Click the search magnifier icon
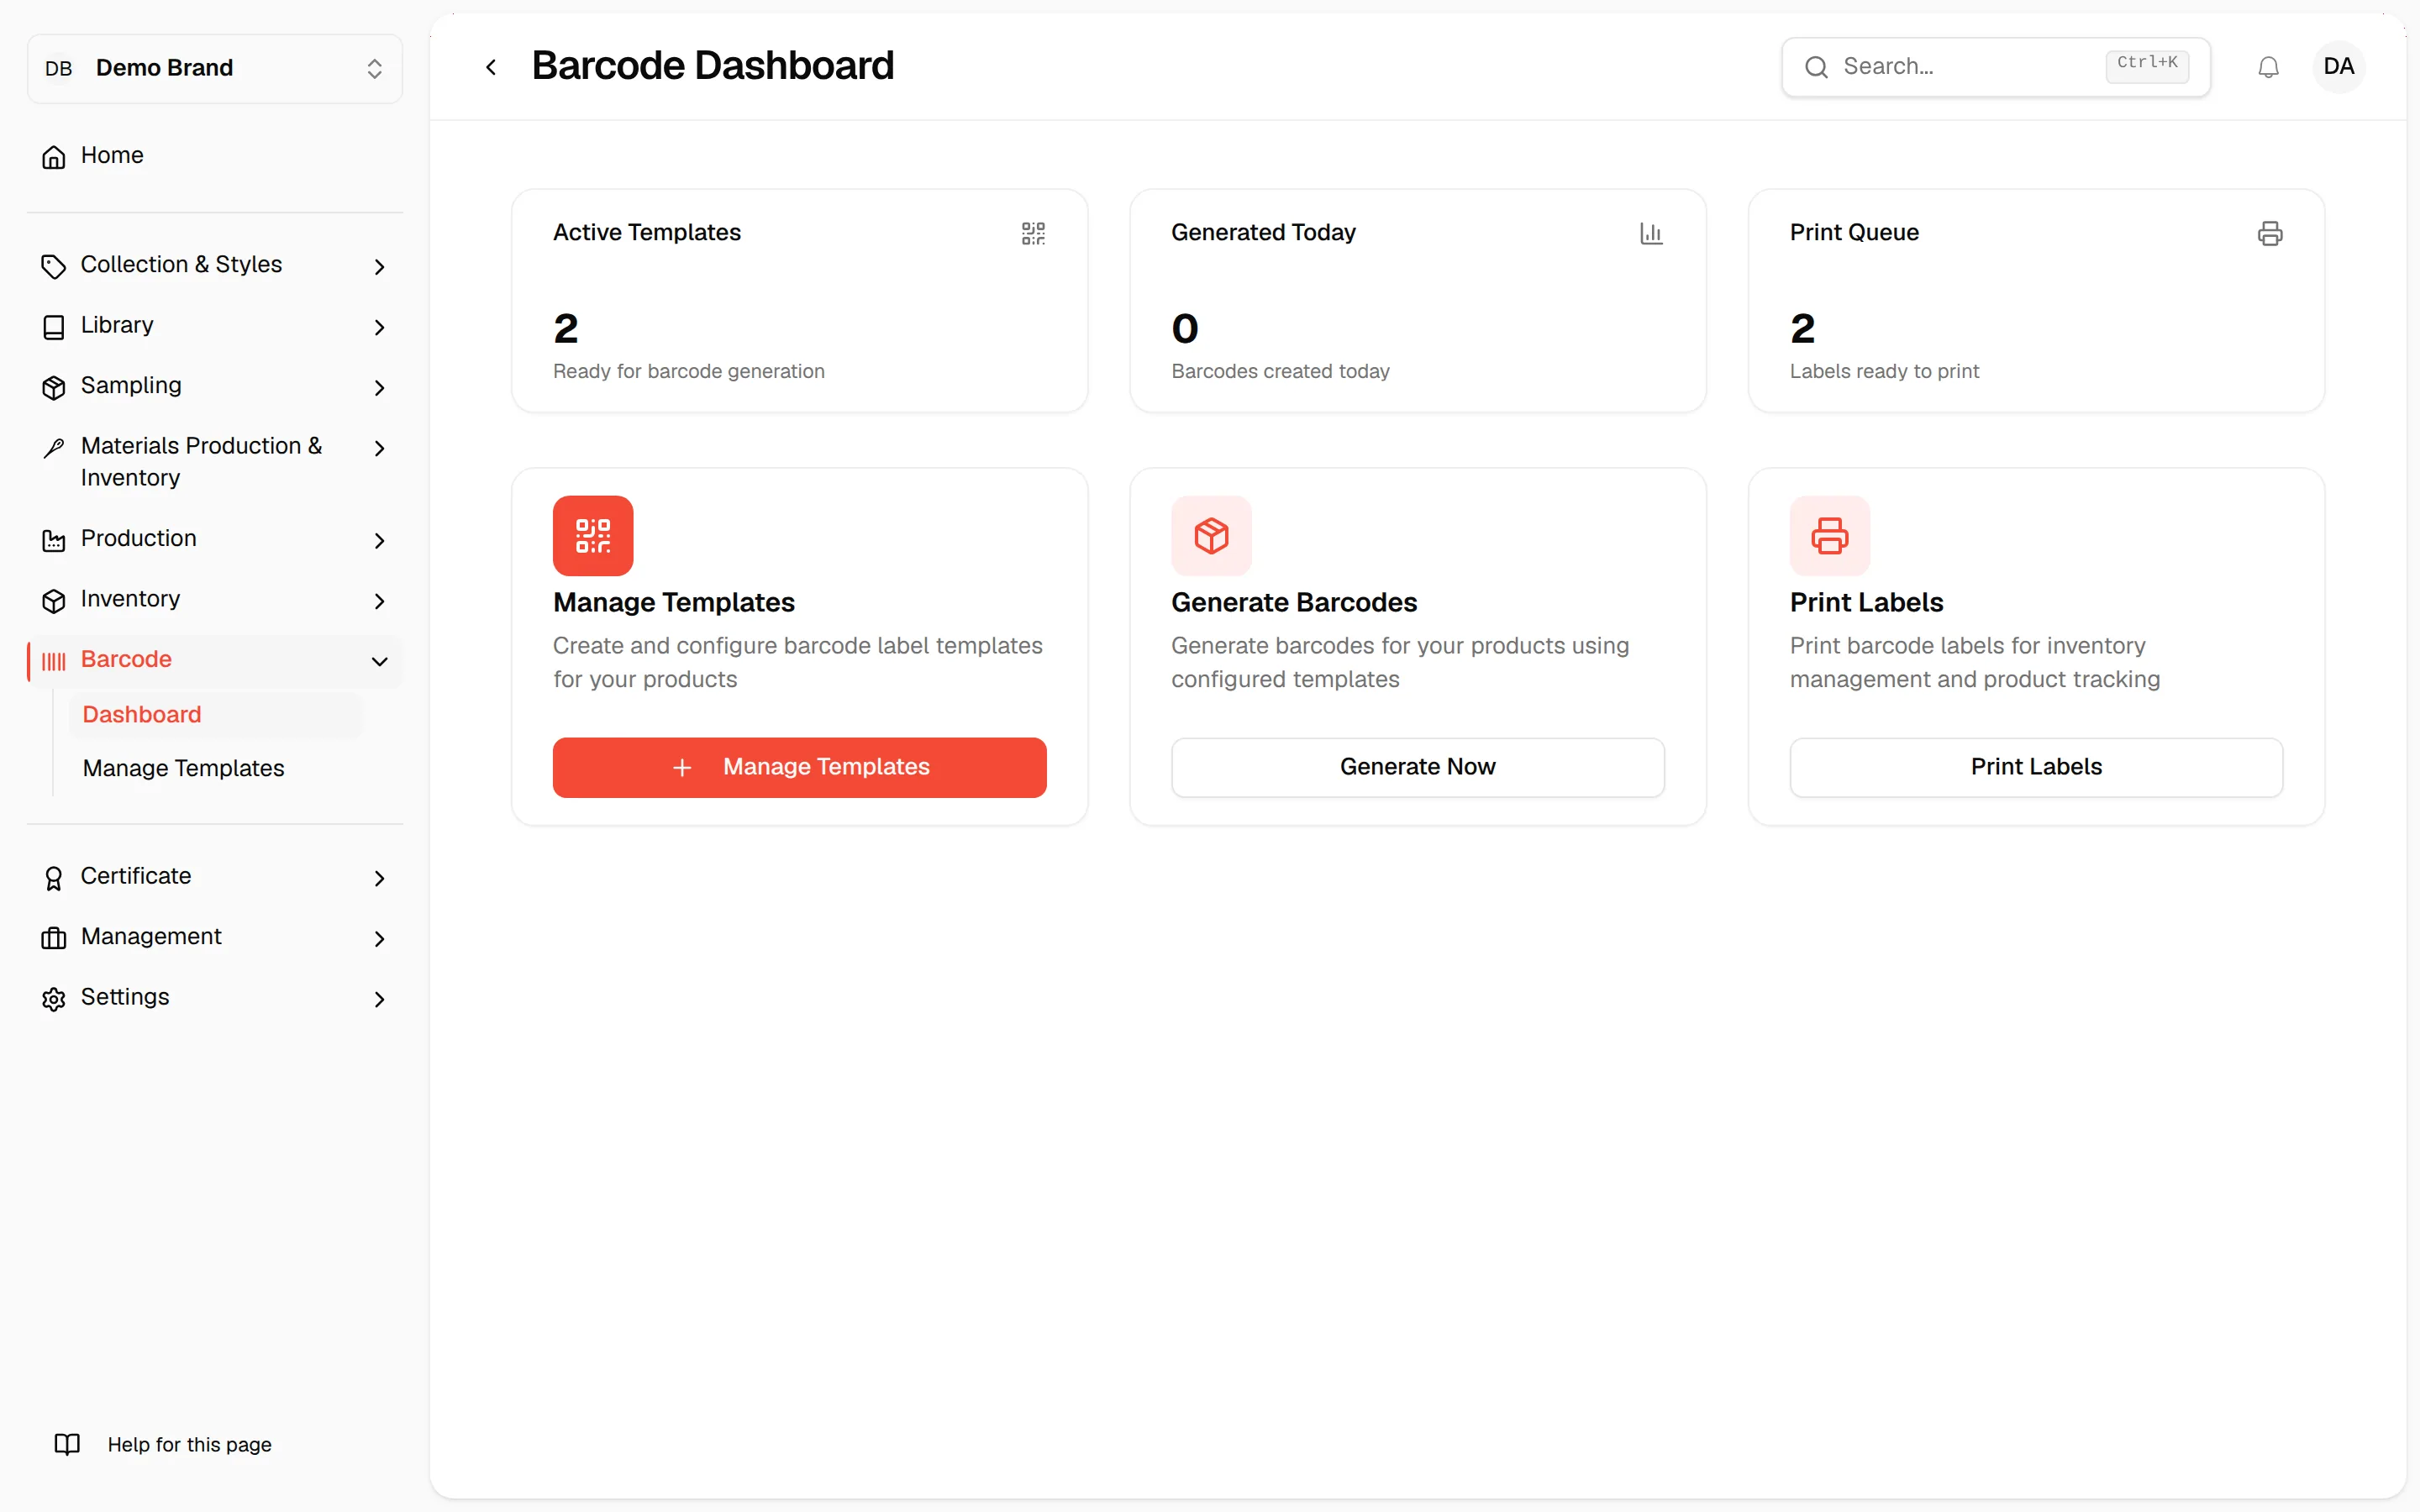Image resolution: width=2420 pixels, height=1512 pixels. tap(1816, 67)
